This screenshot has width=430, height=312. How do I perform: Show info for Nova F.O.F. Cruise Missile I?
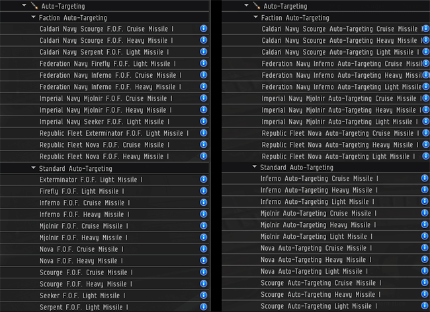click(x=204, y=249)
